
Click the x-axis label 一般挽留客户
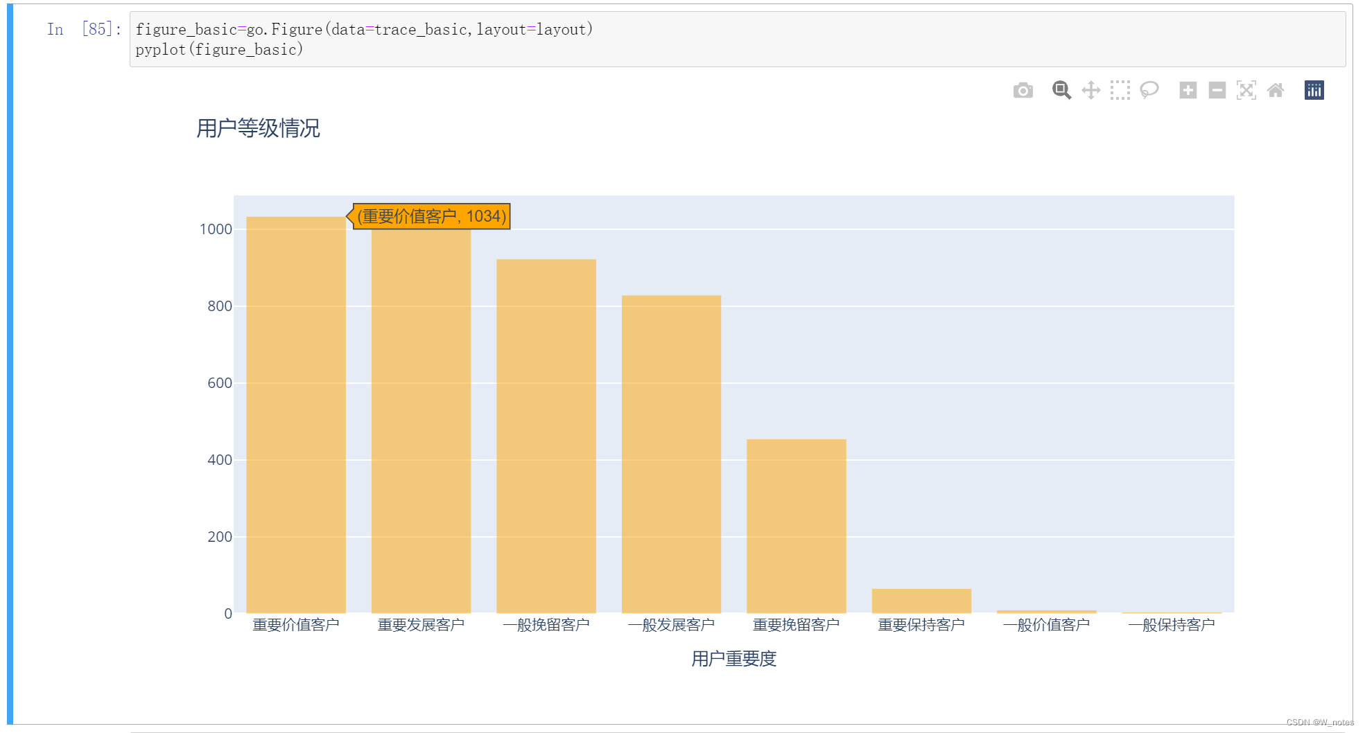546,625
